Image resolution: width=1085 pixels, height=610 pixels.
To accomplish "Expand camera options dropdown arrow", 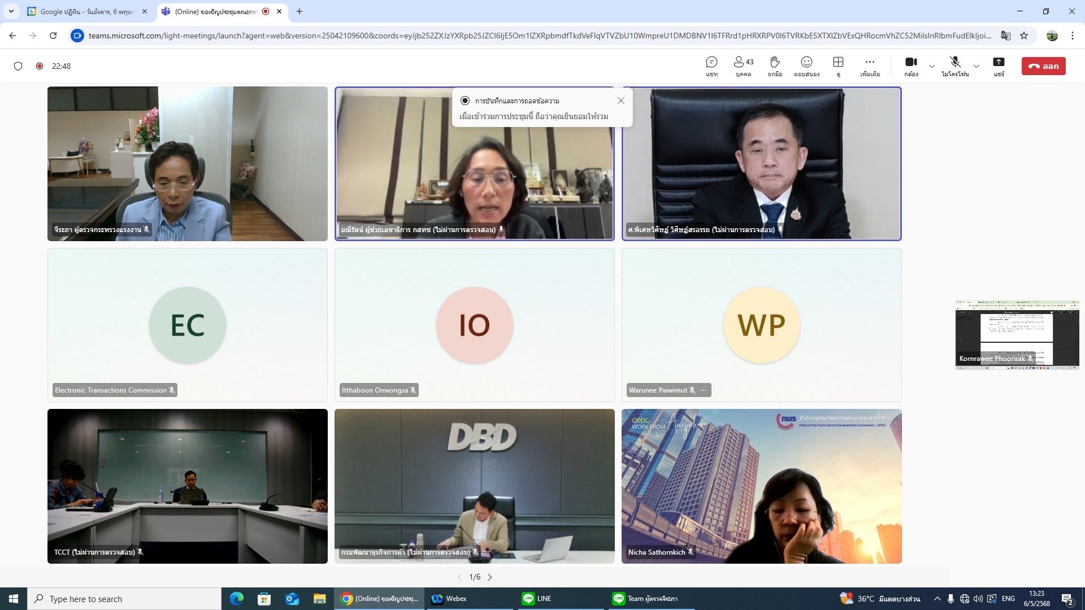I will (x=932, y=66).
